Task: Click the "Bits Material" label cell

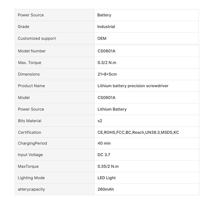Action: tap(30, 121)
